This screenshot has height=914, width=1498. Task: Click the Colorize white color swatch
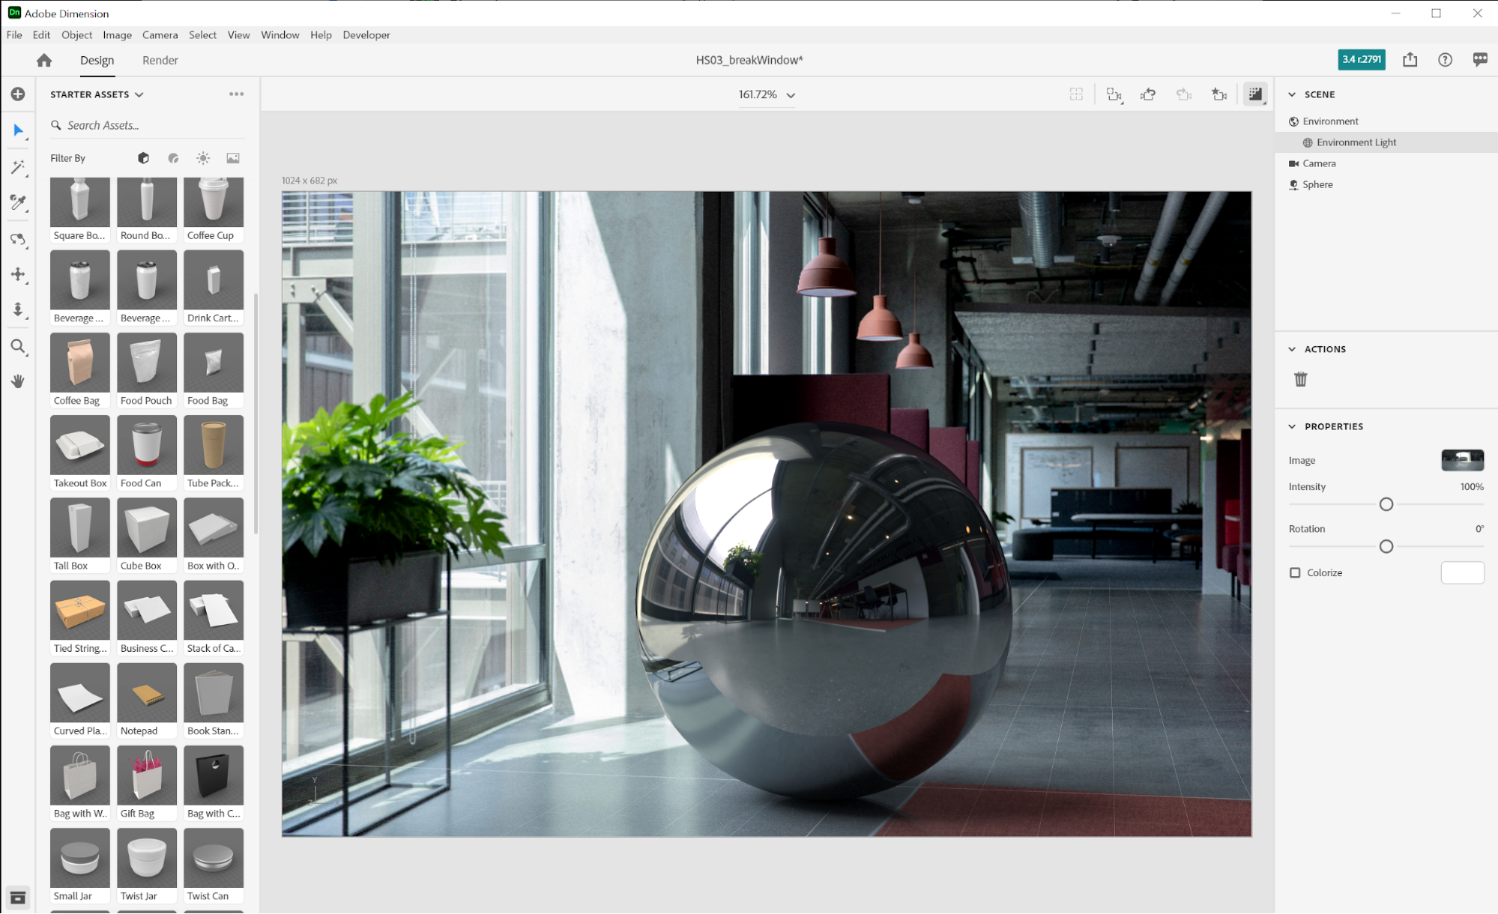pyautogui.click(x=1461, y=572)
